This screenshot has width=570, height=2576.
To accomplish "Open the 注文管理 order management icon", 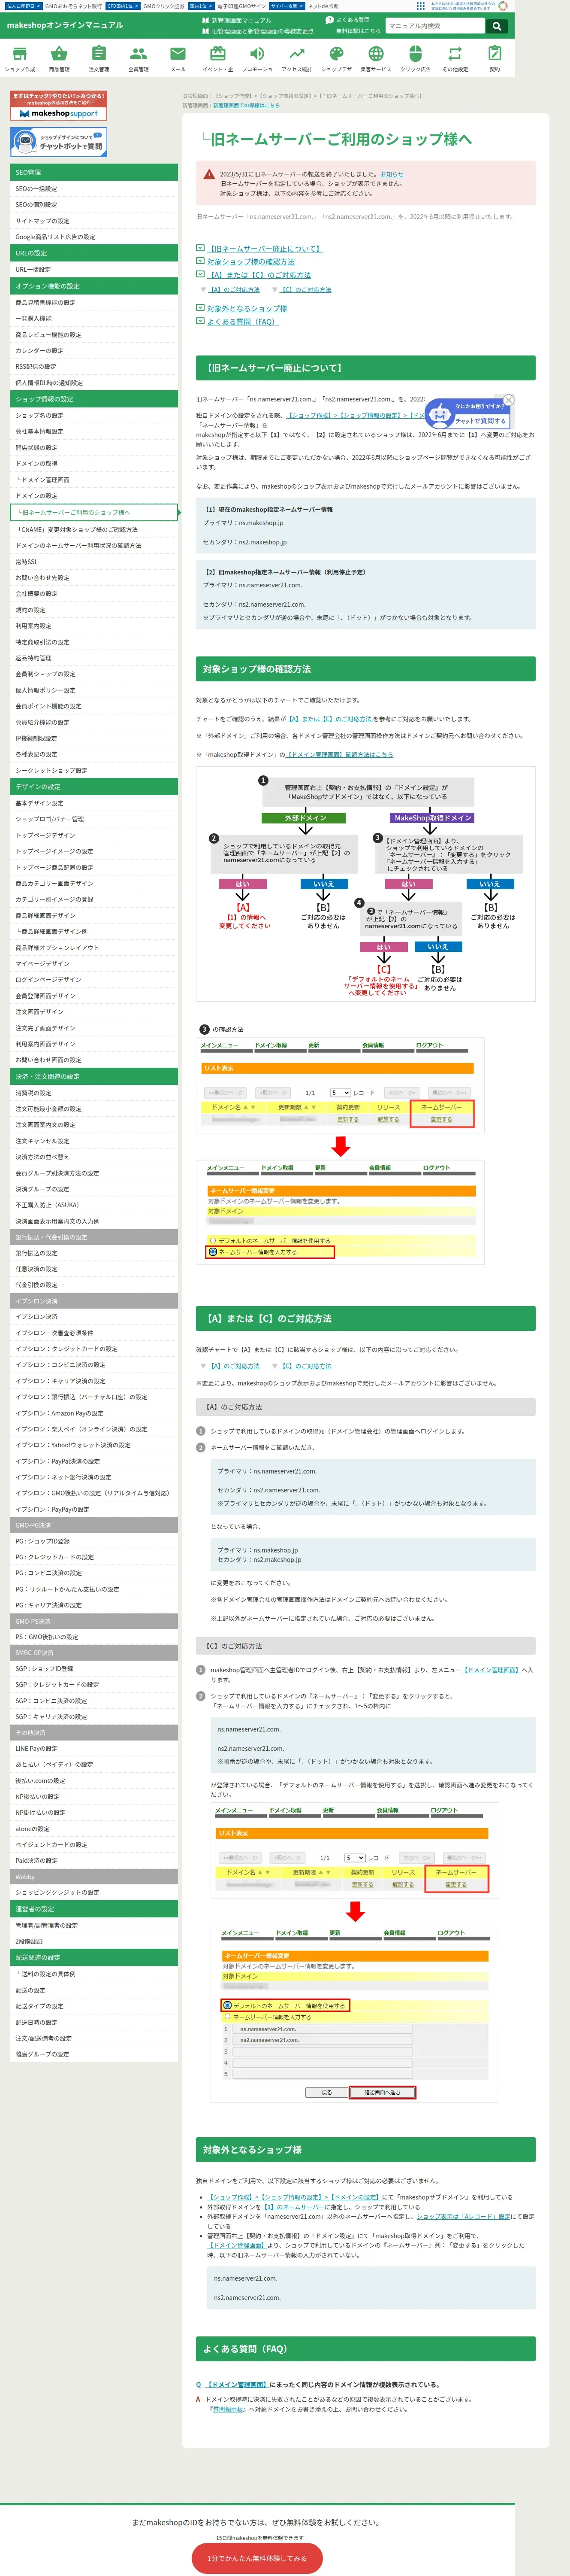I will (99, 59).
